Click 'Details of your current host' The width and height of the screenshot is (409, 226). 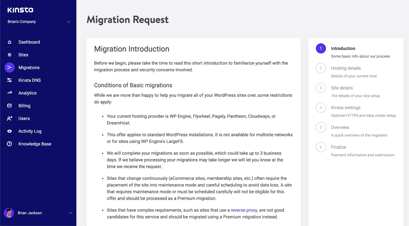(x=354, y=76)
